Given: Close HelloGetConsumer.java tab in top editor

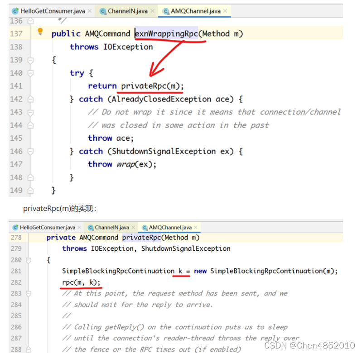Looking at the screenshot, I should (x=90, y=11).
